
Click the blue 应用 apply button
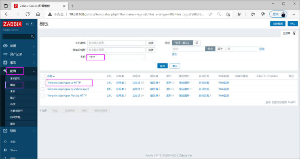[163, 66]
